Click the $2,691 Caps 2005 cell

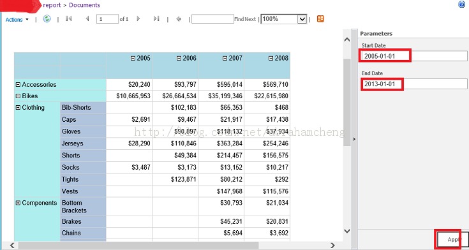point(129,120)
